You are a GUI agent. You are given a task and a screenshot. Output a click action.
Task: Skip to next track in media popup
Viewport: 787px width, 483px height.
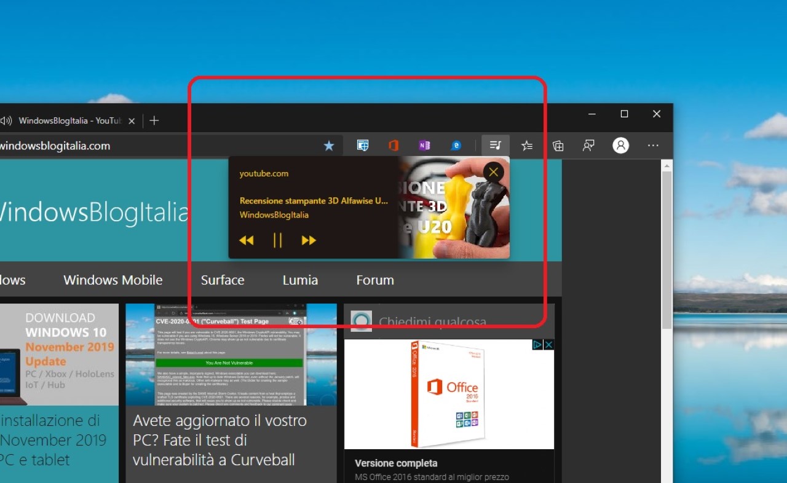[309, 240]
